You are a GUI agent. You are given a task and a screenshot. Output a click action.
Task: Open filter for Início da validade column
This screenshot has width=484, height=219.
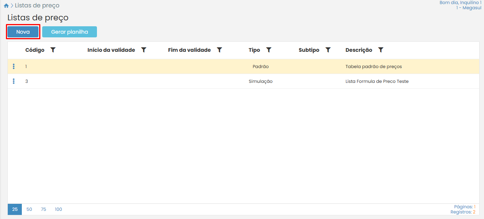pos(144,50)
